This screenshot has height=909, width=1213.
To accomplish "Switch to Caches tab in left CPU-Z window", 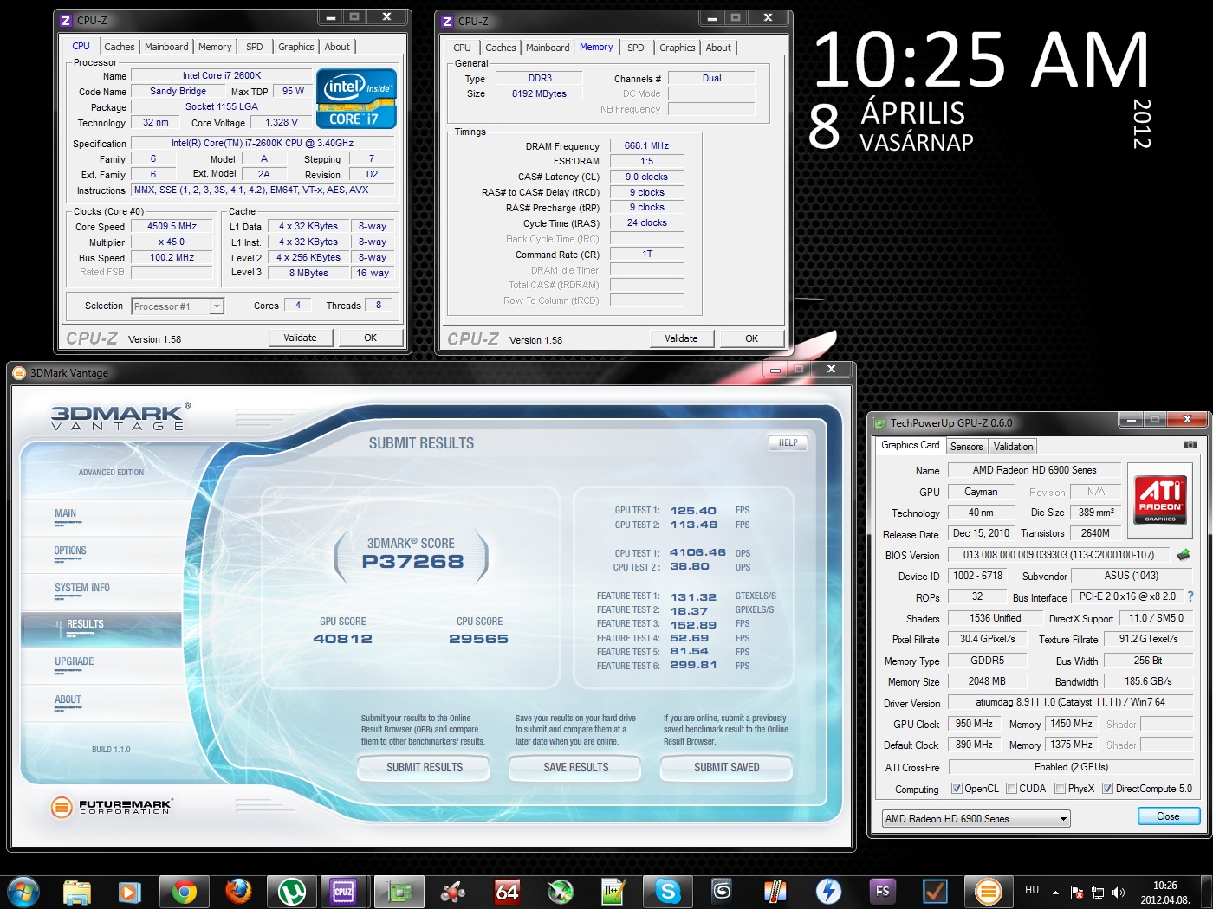I will (x=120, y=47).
